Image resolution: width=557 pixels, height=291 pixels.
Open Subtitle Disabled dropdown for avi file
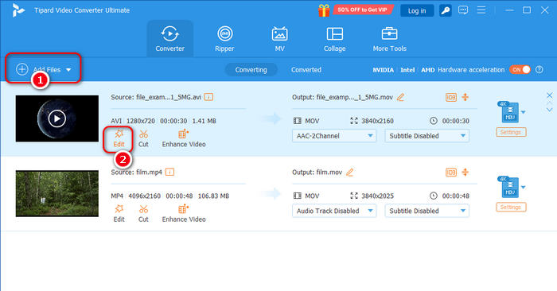(427, 136)
